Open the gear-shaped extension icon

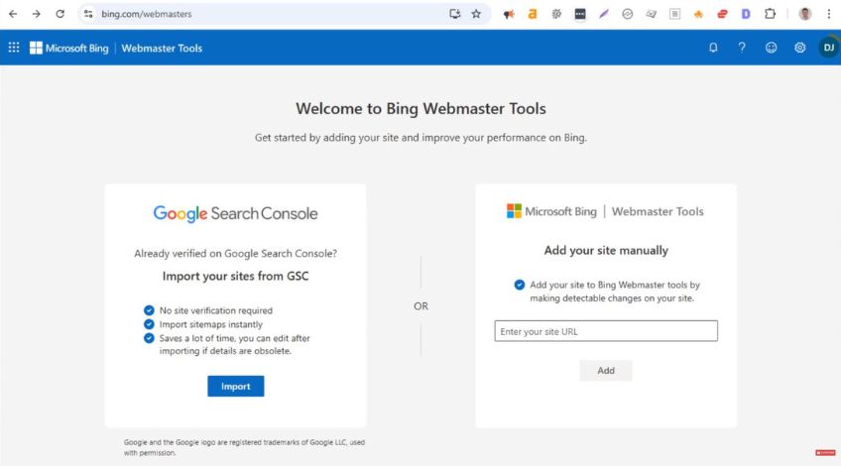[556, 15]
